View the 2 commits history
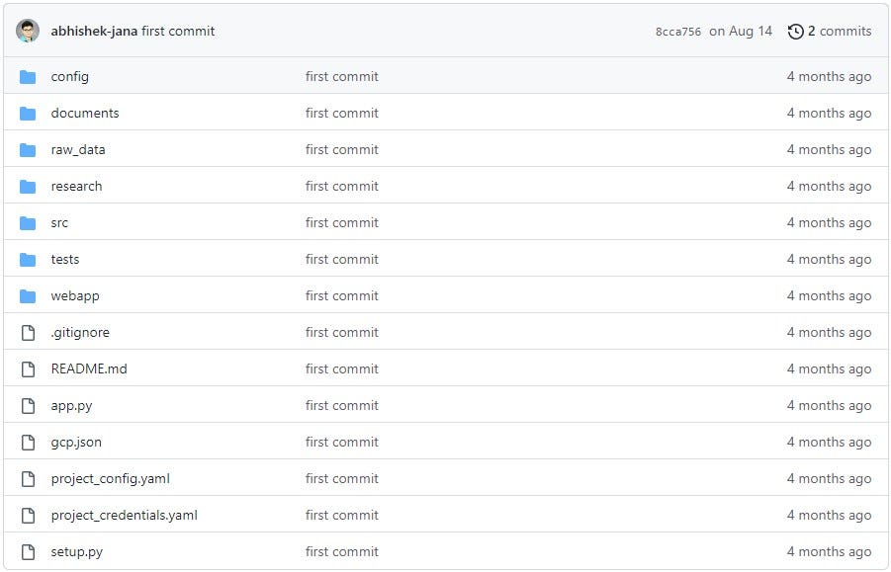891x572 pixels. point(839,32)
